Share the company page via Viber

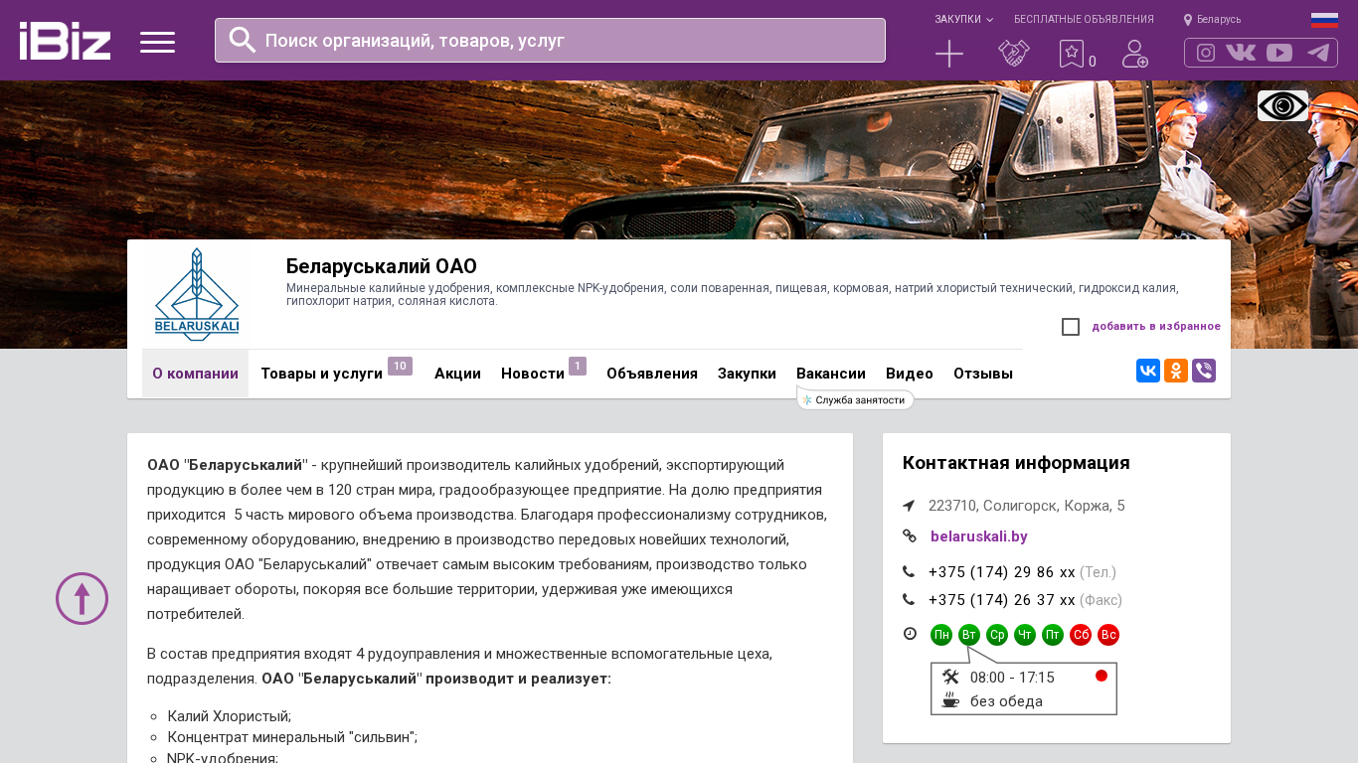point(1204,371)
